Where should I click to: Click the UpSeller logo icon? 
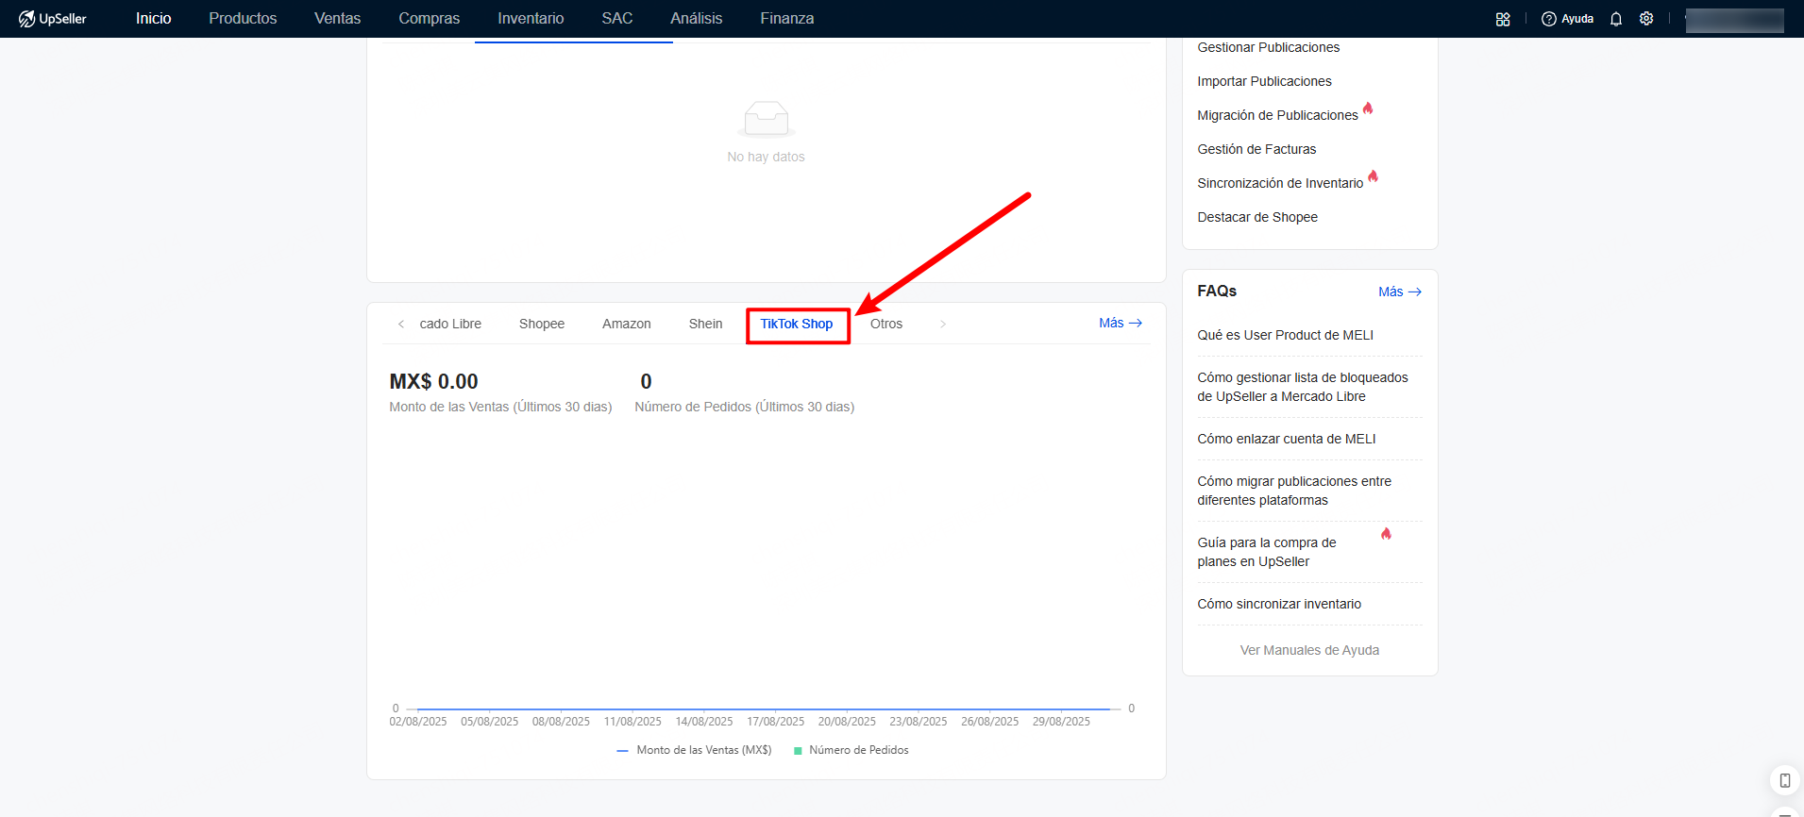click(x=26, y=19)
